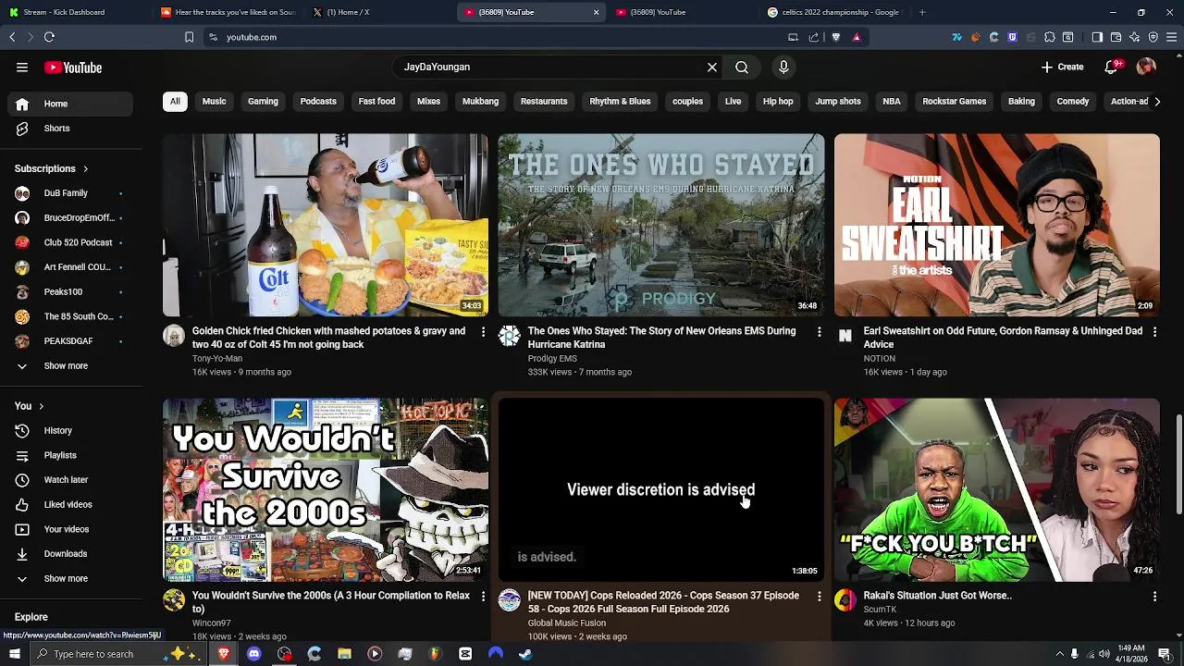Click the ScumTK channel avatar
This screenshot has height=666, width=1184.
coord(845,600)
